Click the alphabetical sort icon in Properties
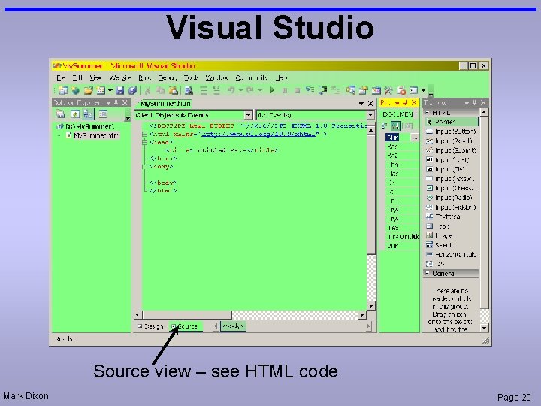This screenshot has height=406, width=541. [395, 126]
